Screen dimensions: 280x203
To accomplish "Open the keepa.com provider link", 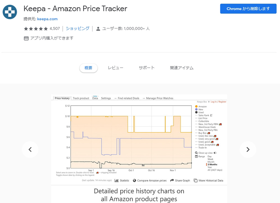I will (x=47, y=19).
